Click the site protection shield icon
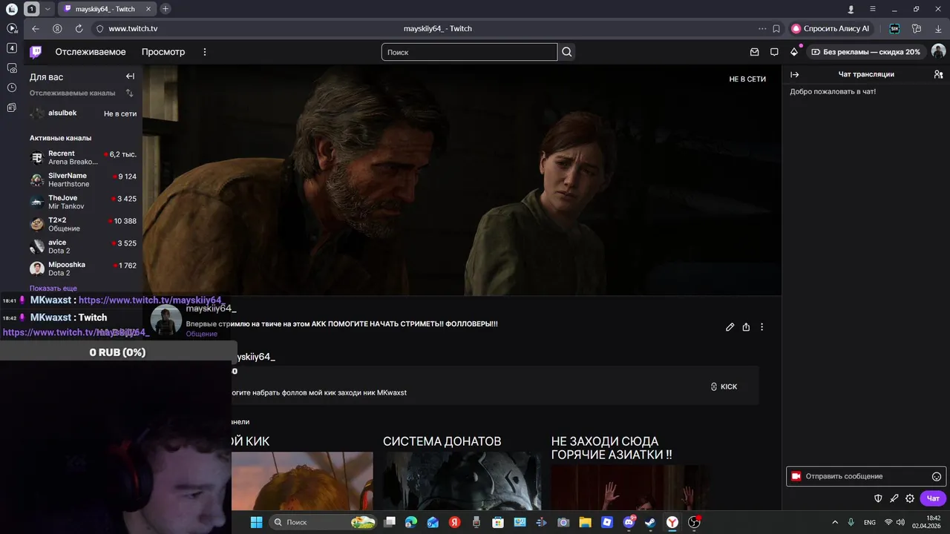 tap(100, 28)
